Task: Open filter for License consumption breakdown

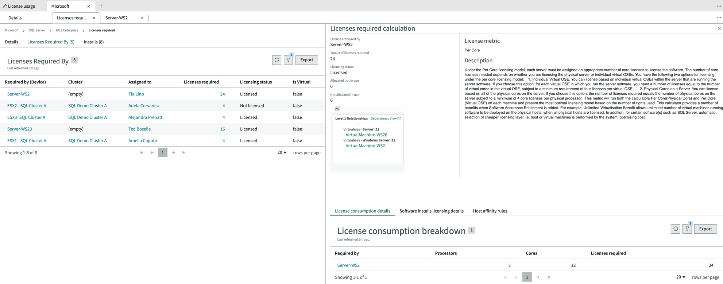Action: [x=687, y=229]
